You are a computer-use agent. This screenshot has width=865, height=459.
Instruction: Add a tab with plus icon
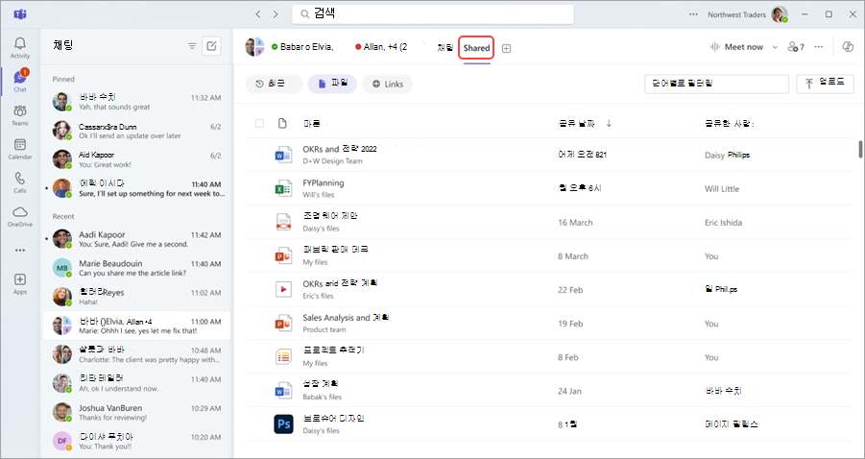click(506, 49)
